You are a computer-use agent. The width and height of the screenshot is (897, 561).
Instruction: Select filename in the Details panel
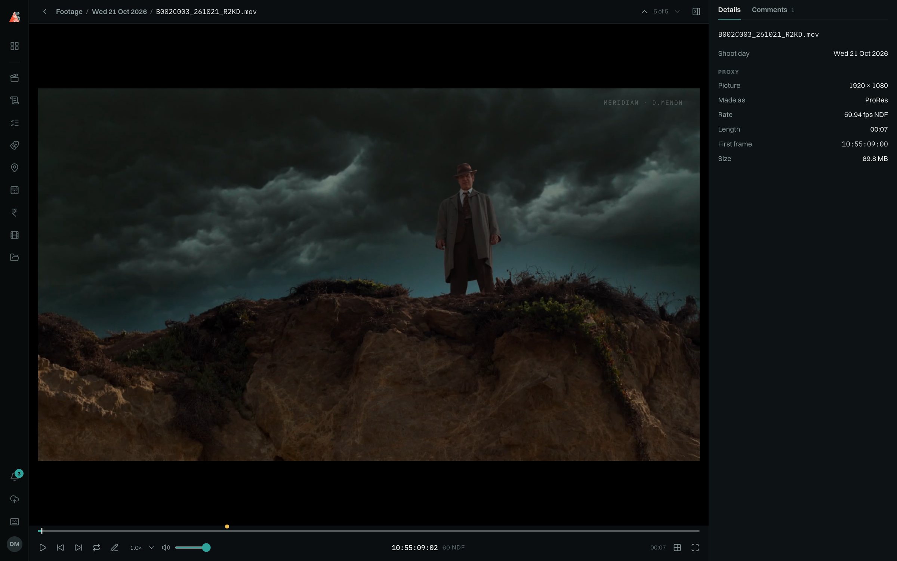click(x=768, y=34)
